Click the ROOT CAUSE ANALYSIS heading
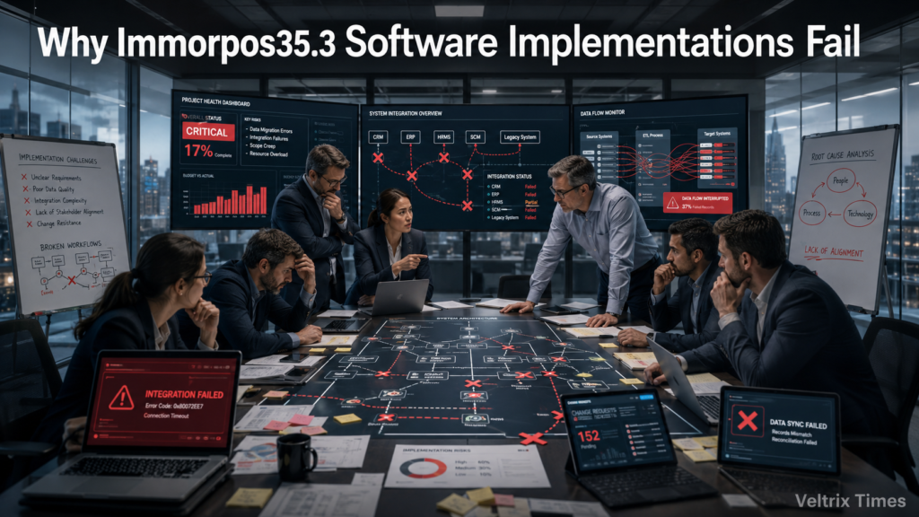The width and height of the screenshot is (919, 517). pos(842,155)
